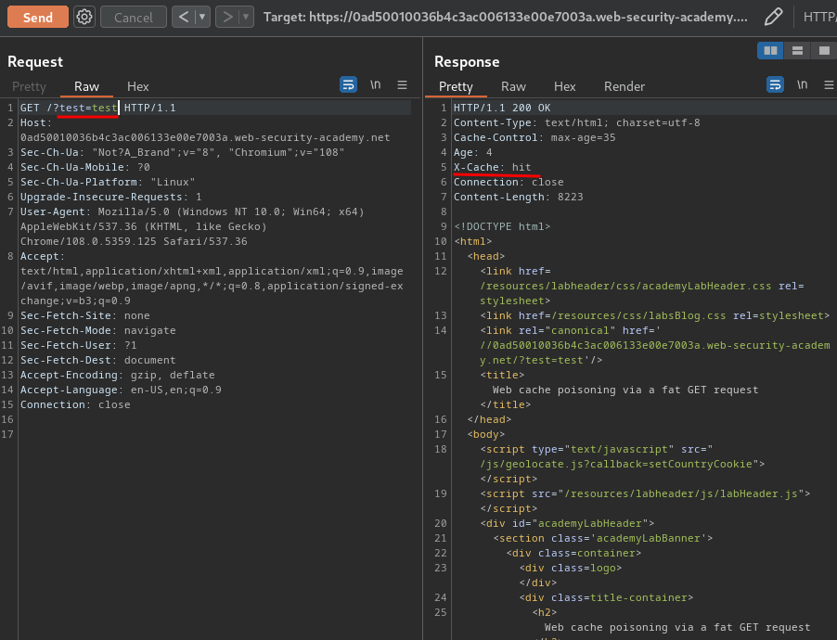Image resolution: width=837 pixels, height=640 pixels.
Task: Click the Host header line
Action: [x=205, y=130]
